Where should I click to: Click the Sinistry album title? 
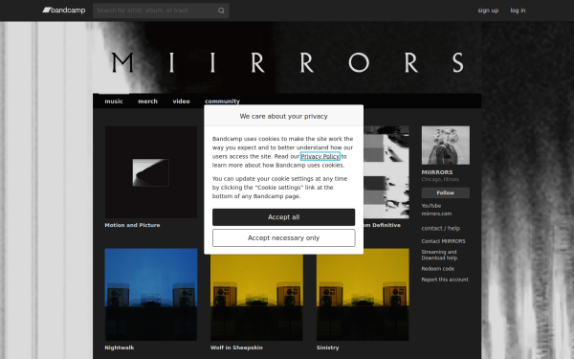[327, 348]
